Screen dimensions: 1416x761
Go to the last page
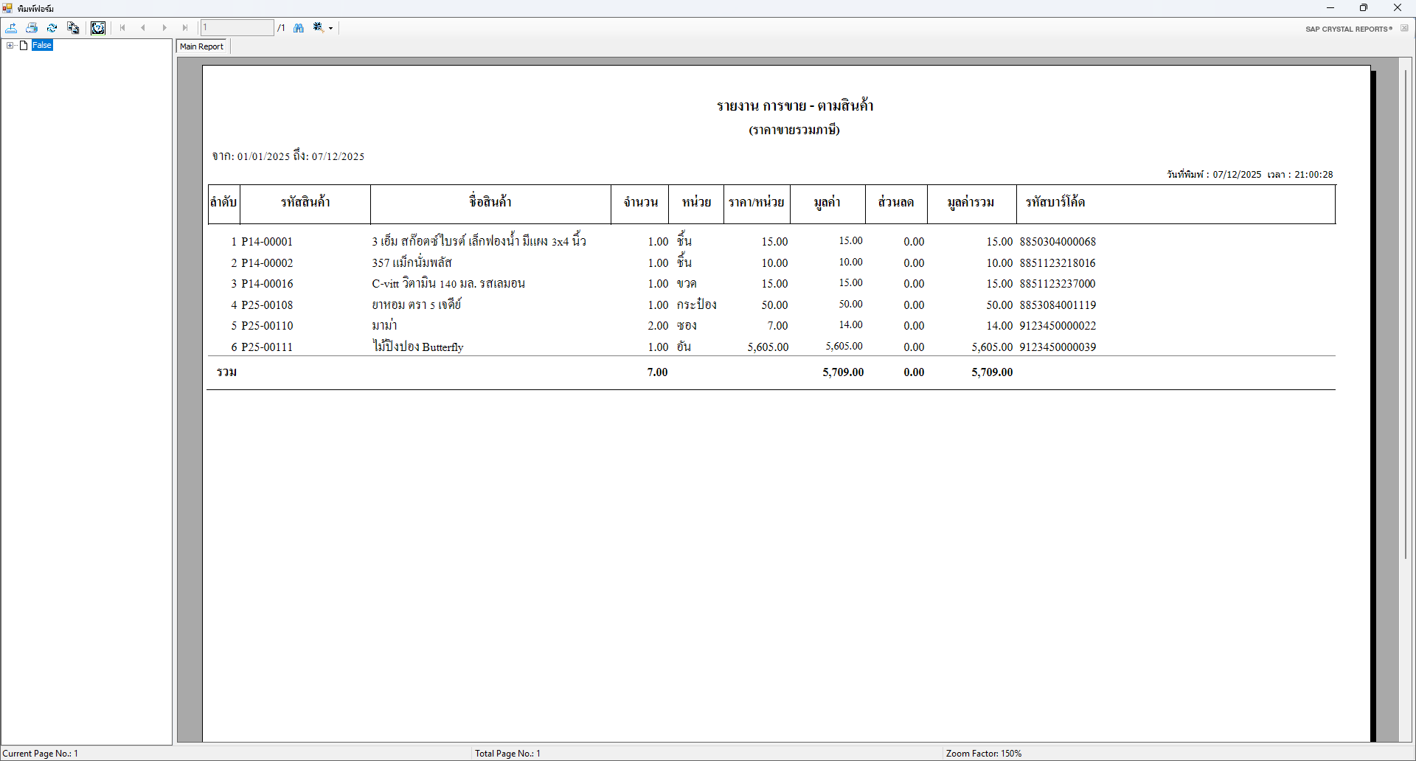coord(185,28)
